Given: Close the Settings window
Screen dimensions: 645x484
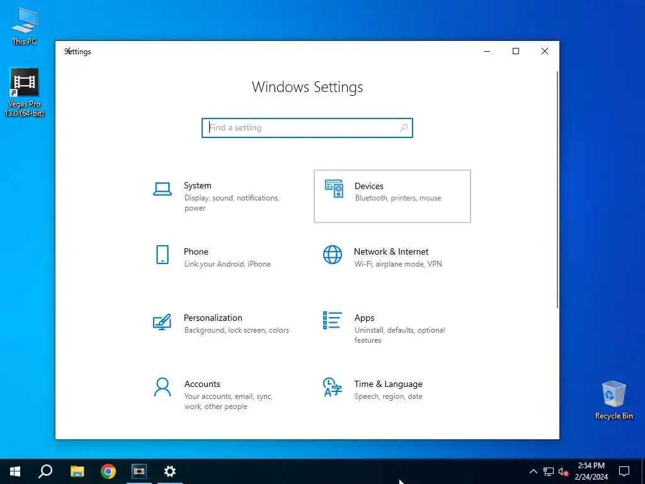Looking at the screenshot, I should coord(545,51).
